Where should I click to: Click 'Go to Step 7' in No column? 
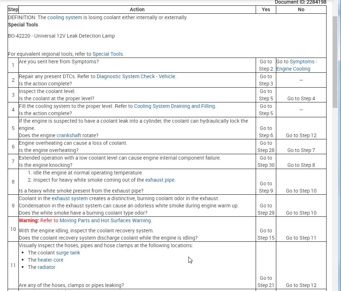[x=301, y=151]
